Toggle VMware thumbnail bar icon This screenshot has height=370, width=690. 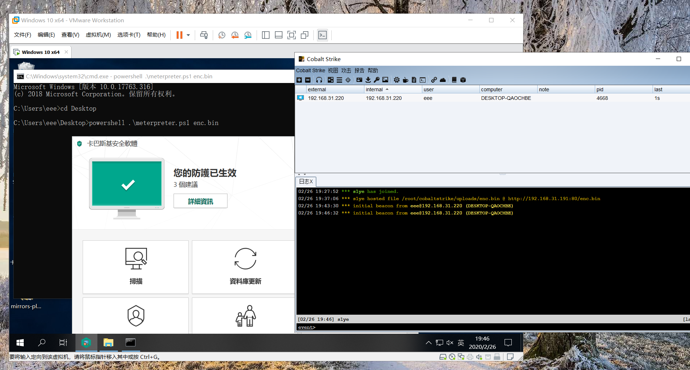coord(279,35)
